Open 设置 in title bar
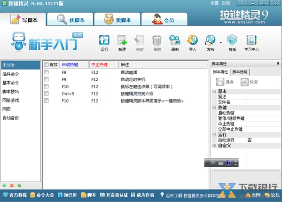Viewport: 282px width, 202px height. coord(215,3)
